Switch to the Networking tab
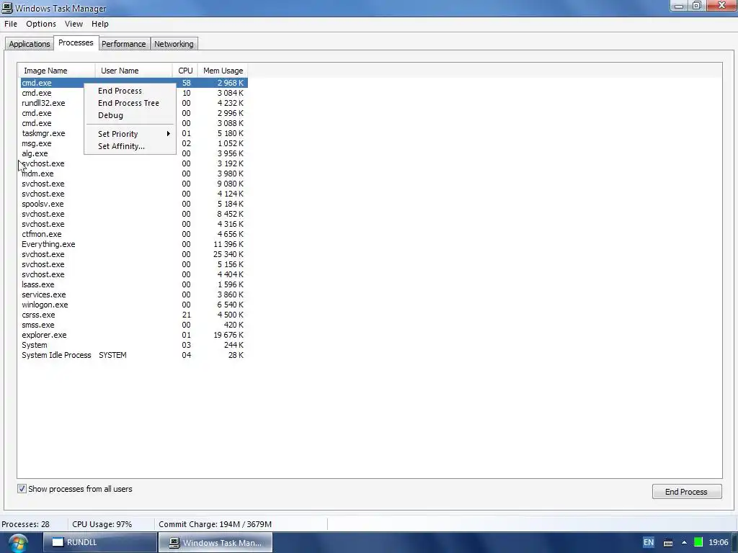The image size is (738, 553). click(x=174, y=44)
